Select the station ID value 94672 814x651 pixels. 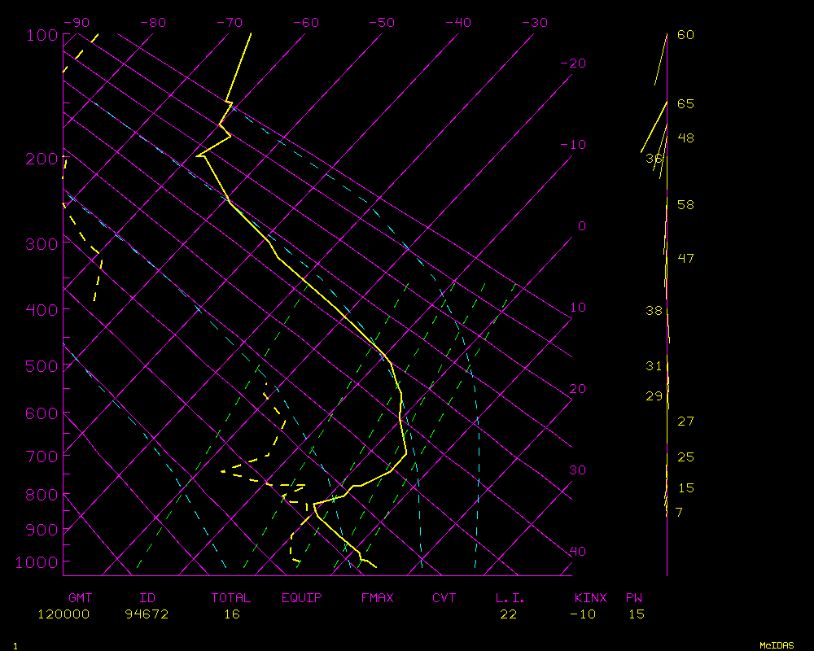pyautogui.click(x=147, y=614)
